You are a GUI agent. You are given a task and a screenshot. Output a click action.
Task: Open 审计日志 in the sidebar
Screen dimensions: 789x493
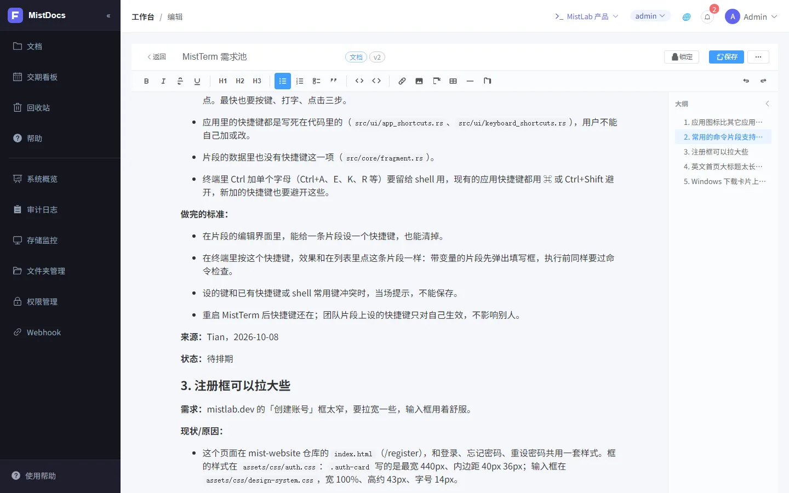coord(60,209)
